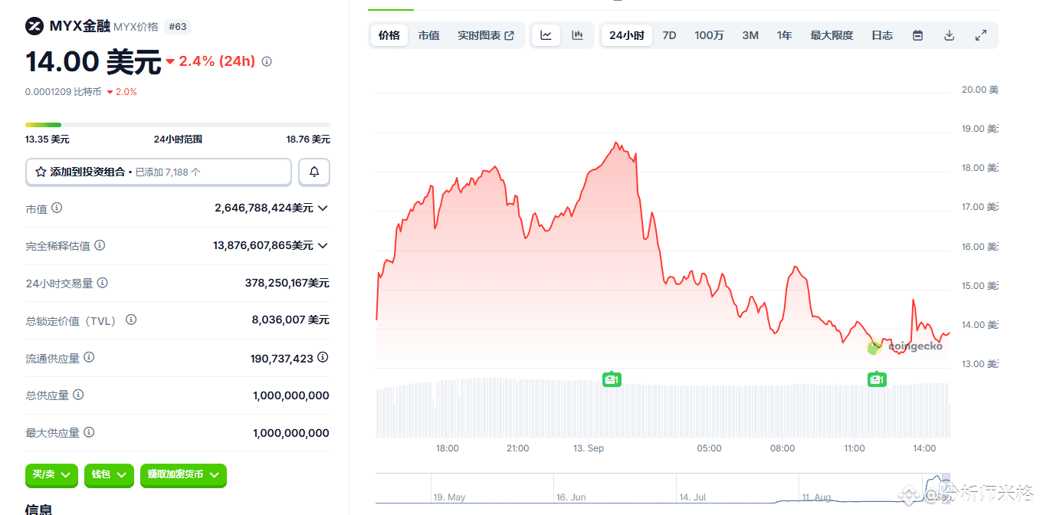Click the star in 添加到投资组合 button

tap(41, 172)
